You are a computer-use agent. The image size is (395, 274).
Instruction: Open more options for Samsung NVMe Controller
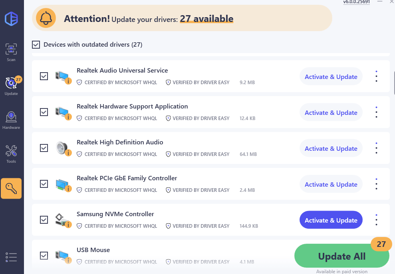pyautogui.click(x=376, y=220)
